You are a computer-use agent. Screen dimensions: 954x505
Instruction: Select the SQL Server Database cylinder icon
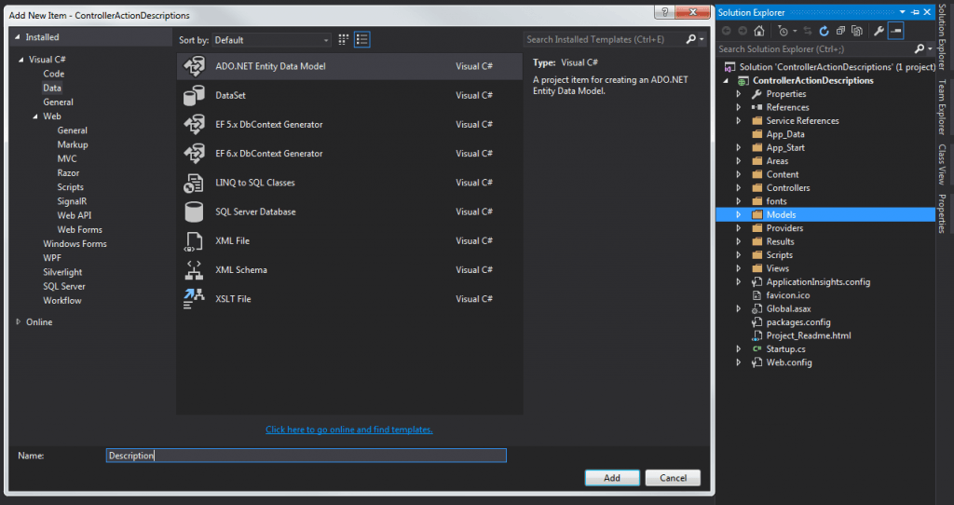pos(194,212)
